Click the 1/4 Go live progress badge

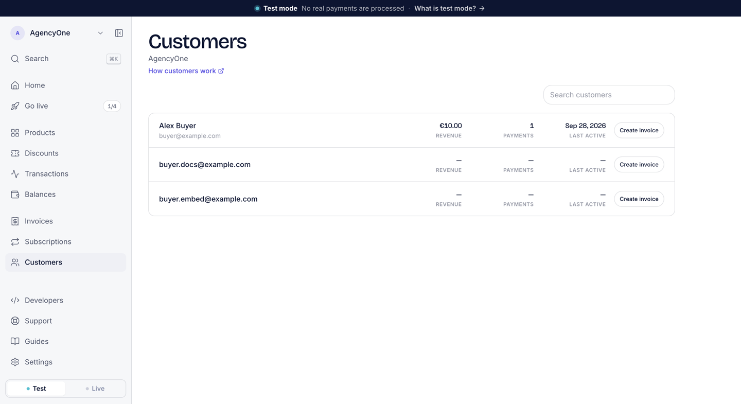click(x=112, y=106)
